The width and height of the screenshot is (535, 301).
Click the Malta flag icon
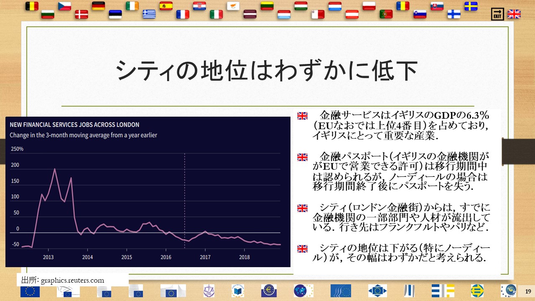[x=318, y=15]
